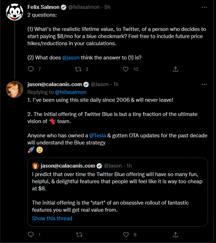The image size is (216, 243).
Task: Open Felix the Cat profile avatar
Action: (x=15, y=13)
